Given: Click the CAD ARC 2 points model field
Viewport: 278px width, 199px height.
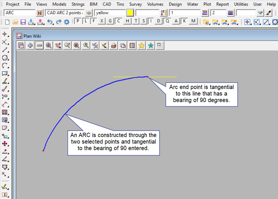Looking at the screenshot, I should pyautogui.click(x=65, y=13).
